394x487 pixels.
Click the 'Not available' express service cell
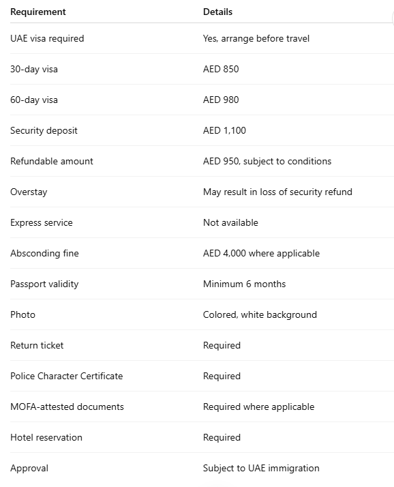pos(230,222)
